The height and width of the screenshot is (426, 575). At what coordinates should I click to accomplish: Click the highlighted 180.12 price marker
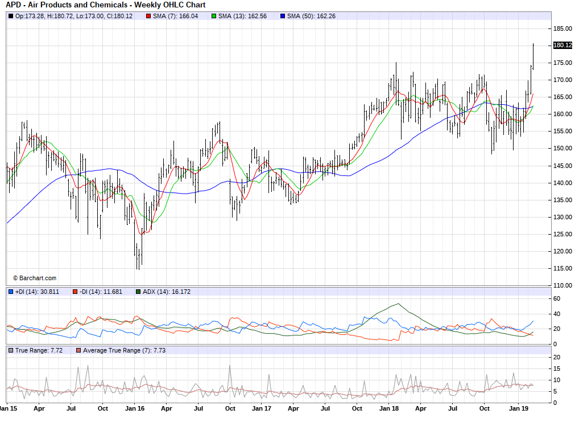click(x=562, y=45)
